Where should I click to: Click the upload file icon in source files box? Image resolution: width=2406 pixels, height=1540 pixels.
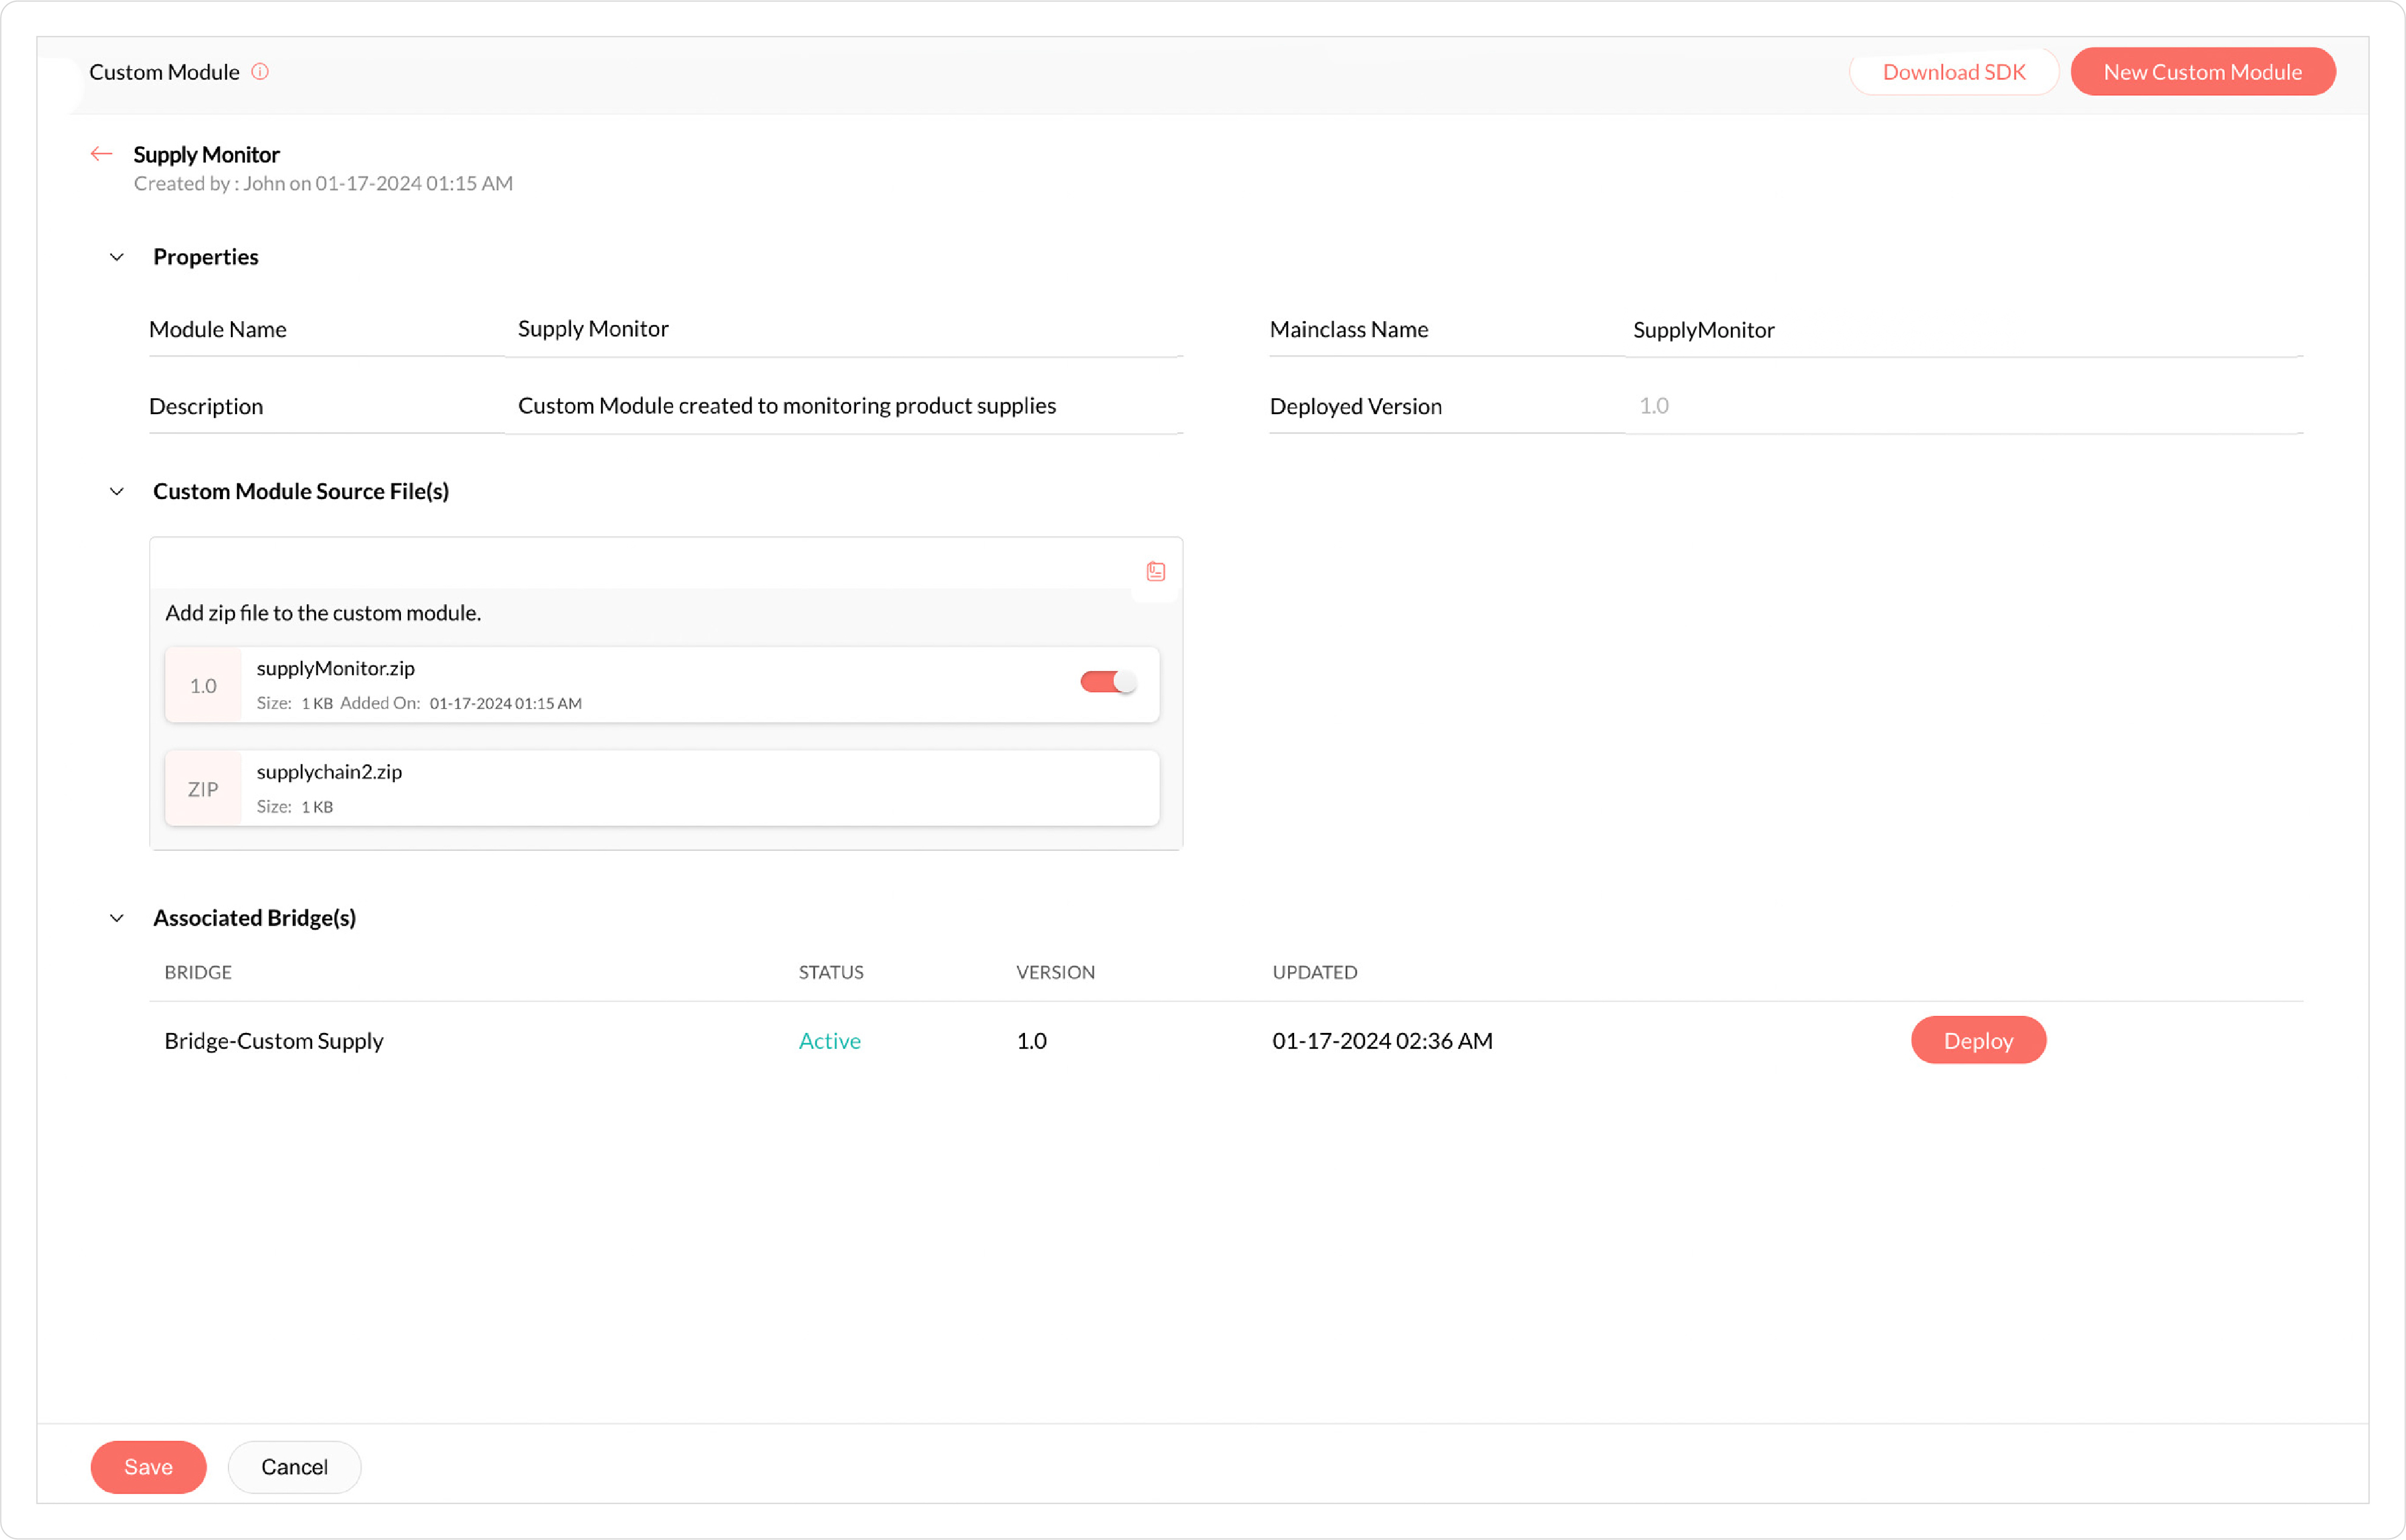[1156, 571]
